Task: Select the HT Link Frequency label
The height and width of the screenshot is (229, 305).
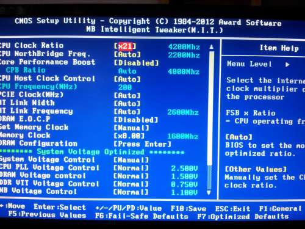Action: pyautogui.click(x=37, y=111)
